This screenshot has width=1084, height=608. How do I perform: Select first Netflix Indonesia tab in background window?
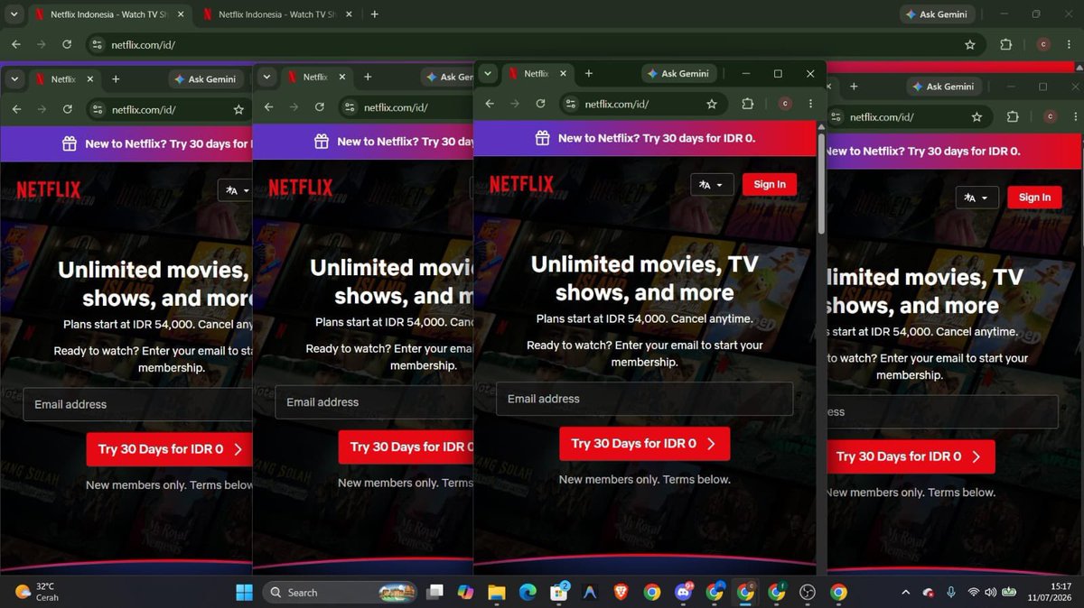107,14
